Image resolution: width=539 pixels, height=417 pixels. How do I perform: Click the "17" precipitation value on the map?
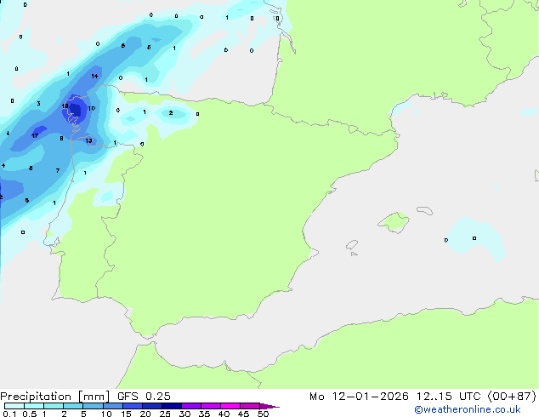pyautogui.click(x=35, y=135)
